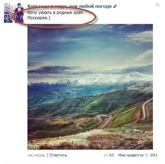This screenshot has height=164, width=165.
Task: Click the red rocky foreground of the photo
Action: click(90, 142)
